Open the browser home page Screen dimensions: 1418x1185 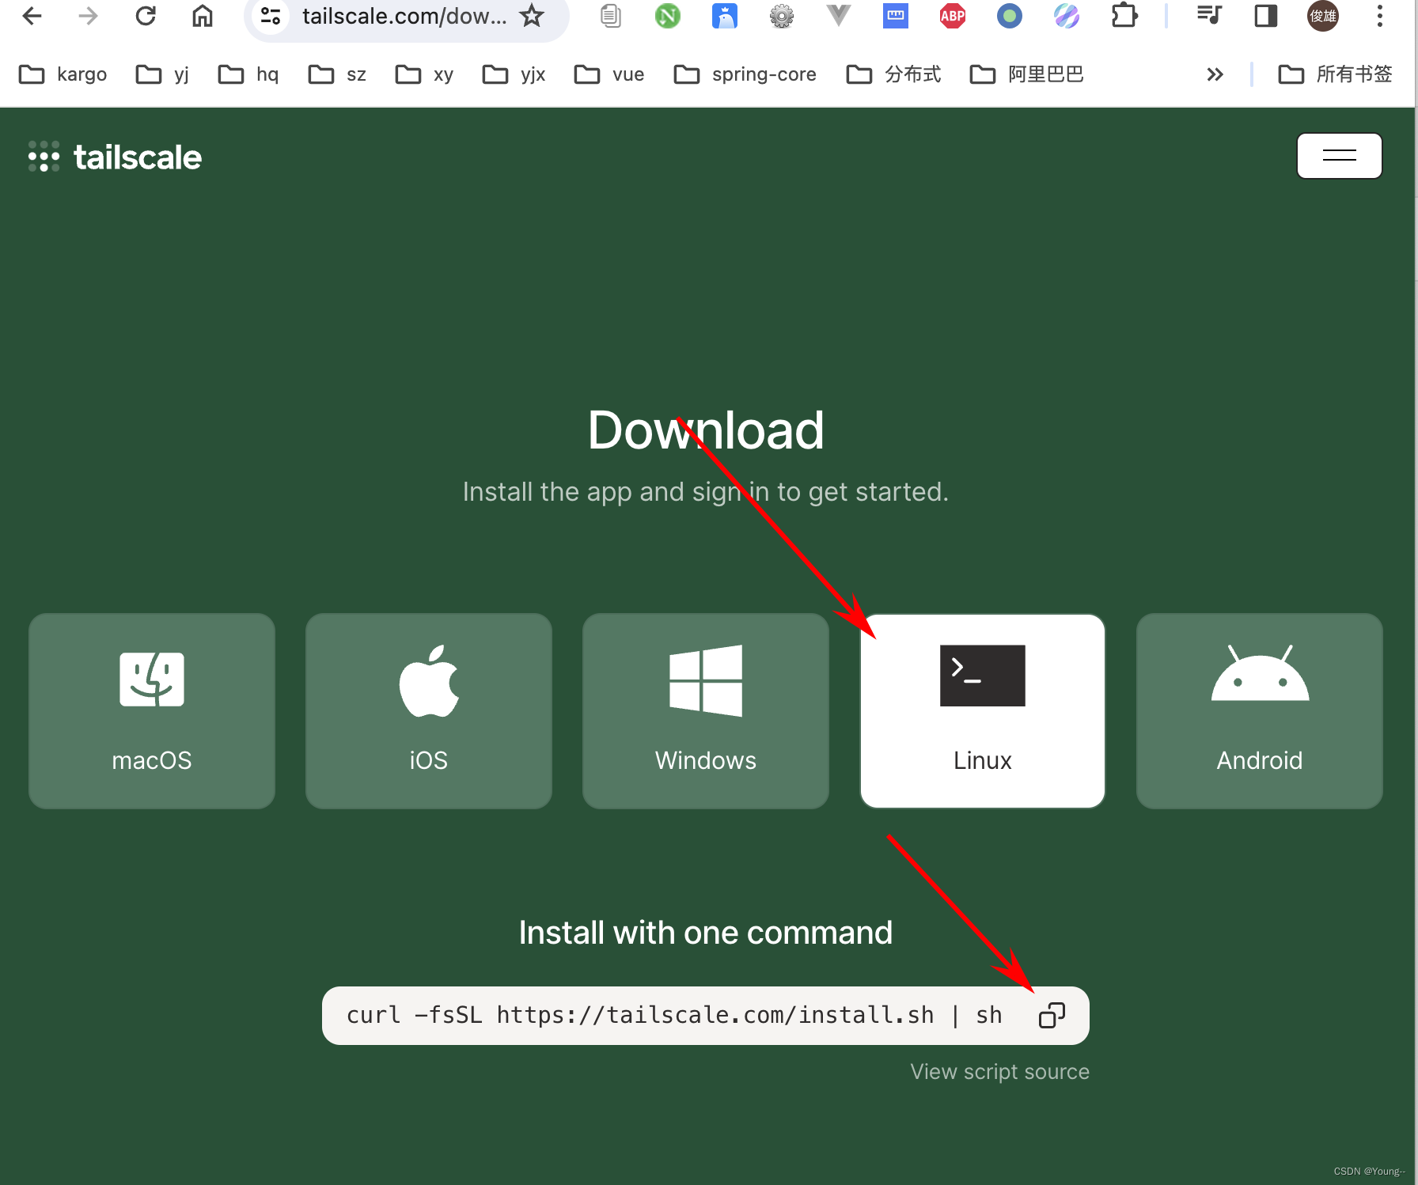[203, 16]
